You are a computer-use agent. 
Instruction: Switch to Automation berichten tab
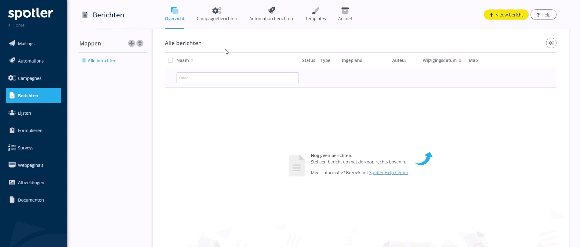point(271,19)
